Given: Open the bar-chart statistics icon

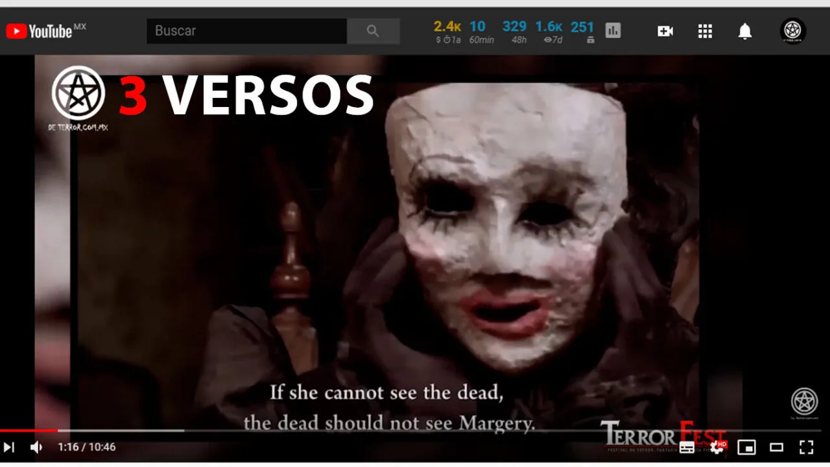Looking at the screenshot, I should click(613, 30).
